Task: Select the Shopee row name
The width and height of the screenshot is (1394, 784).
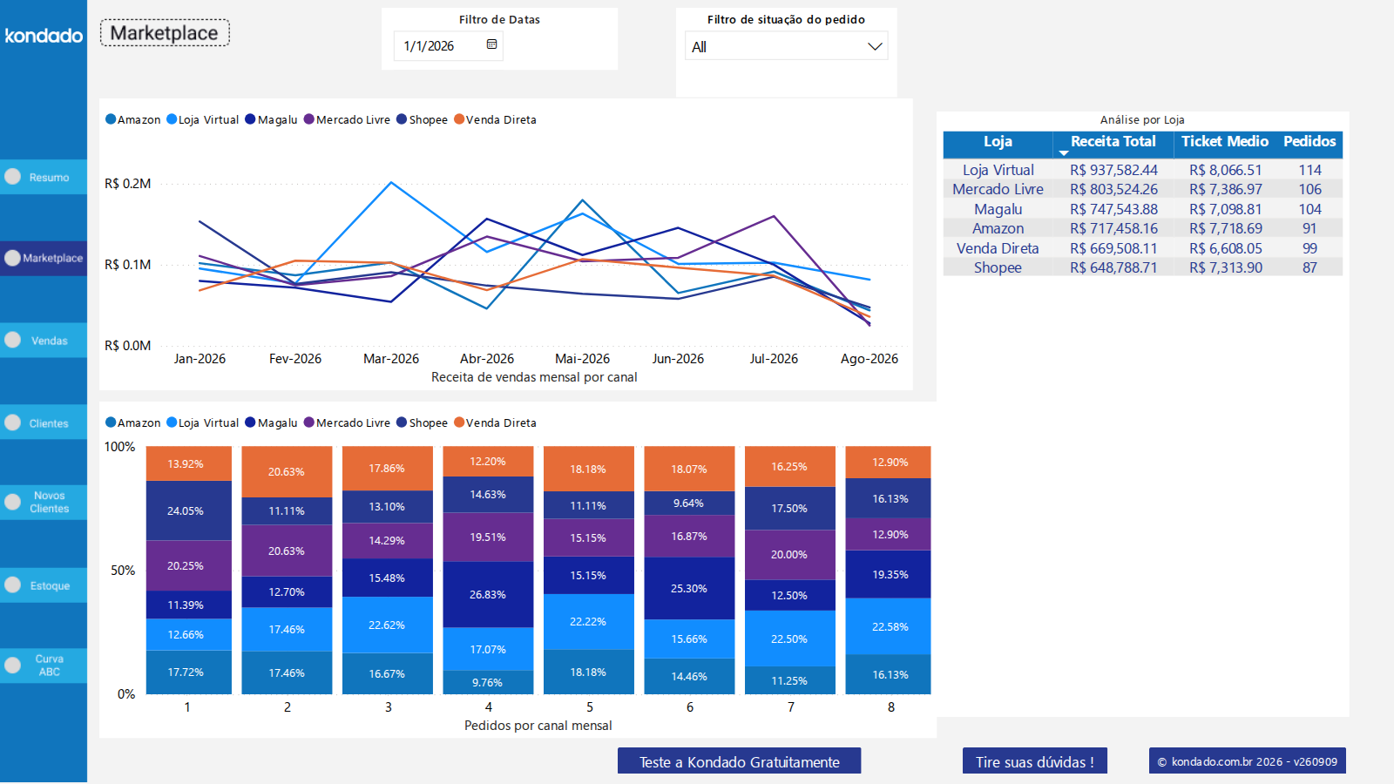Action: [998, 267]
